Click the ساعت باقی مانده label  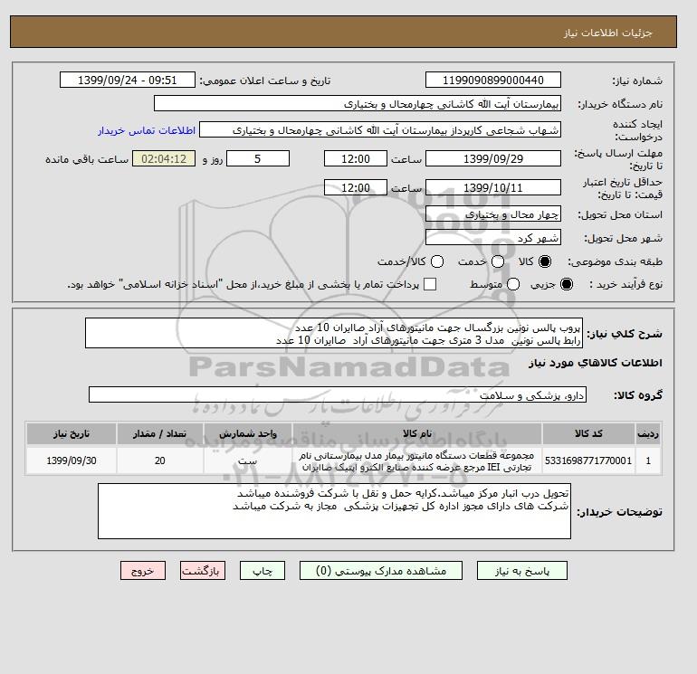pyautogui.click(x=87, y=159)
